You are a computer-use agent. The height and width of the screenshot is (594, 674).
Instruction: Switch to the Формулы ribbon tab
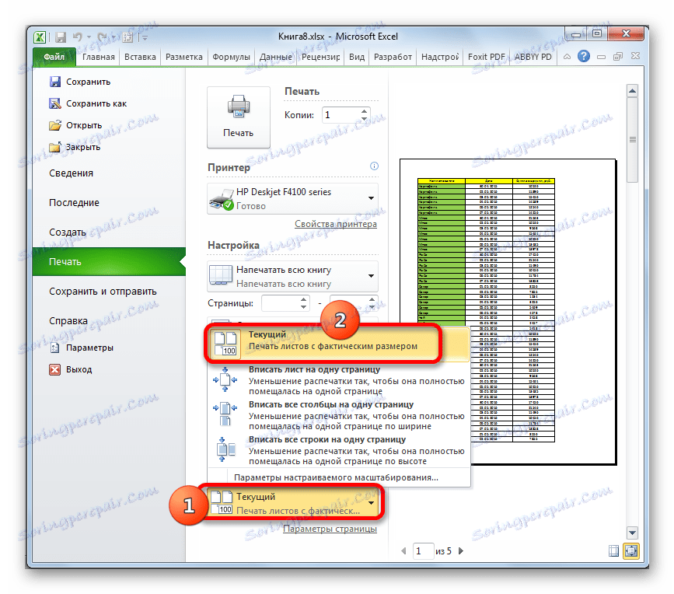pyautogui.click(x=231, y=57)
